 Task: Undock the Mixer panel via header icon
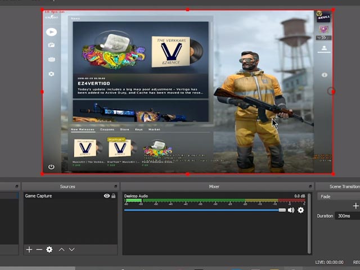310,186
